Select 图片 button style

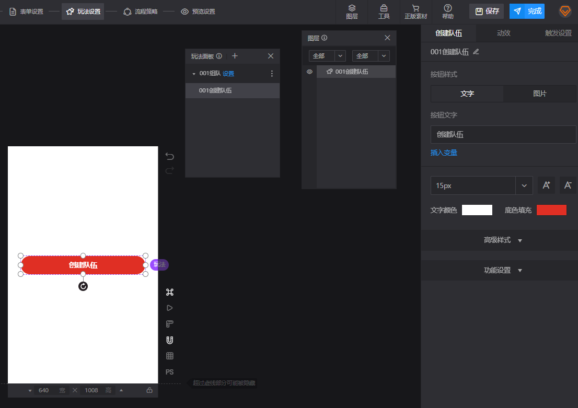click(x=540, y=94)
